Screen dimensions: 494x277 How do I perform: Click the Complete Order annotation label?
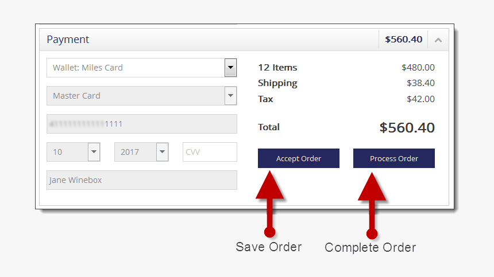[370, 248]
